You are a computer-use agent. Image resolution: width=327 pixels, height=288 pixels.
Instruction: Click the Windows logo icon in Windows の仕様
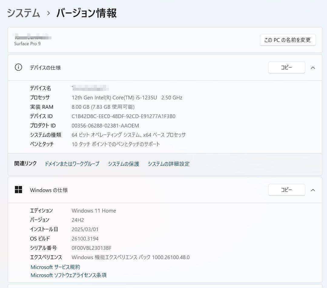(18, 190)
